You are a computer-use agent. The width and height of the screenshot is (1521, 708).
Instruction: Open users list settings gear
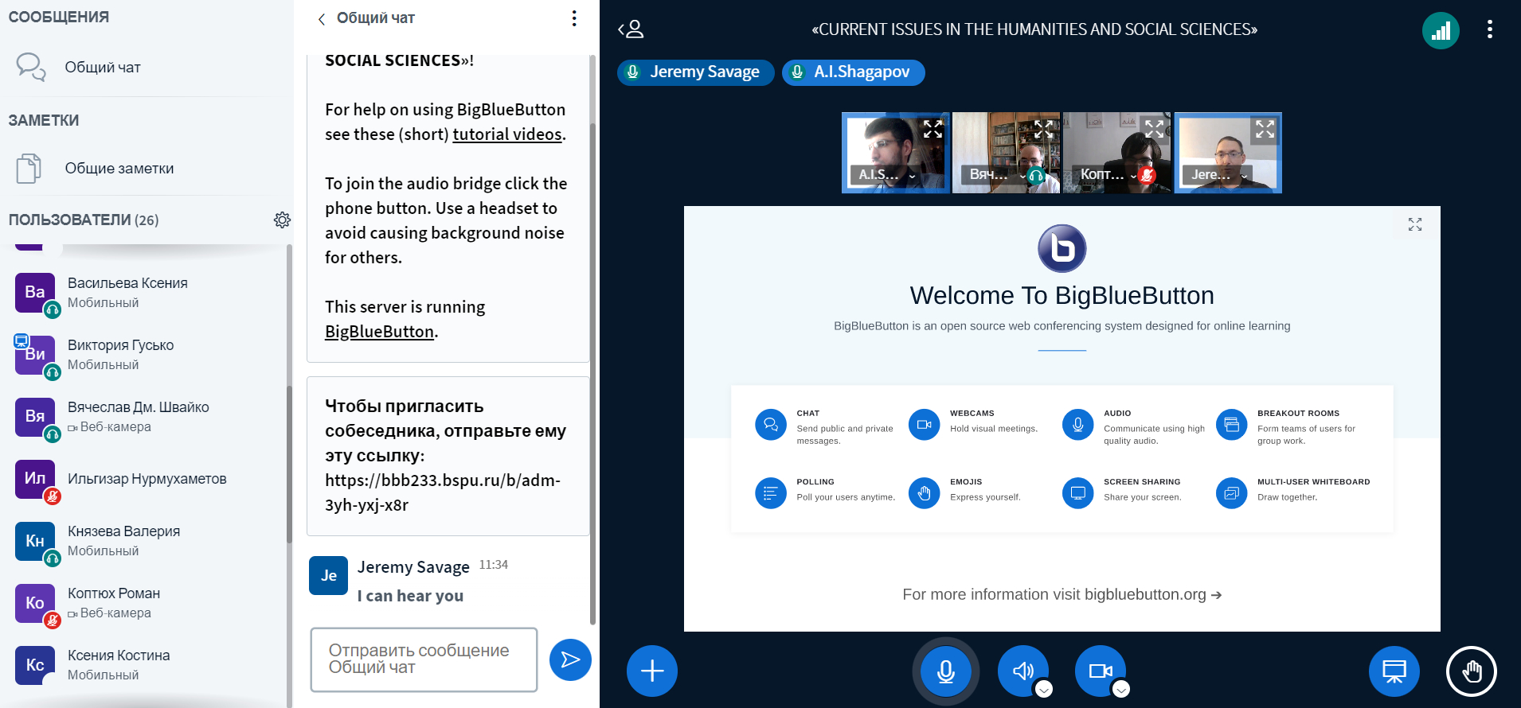coord(282,220)
